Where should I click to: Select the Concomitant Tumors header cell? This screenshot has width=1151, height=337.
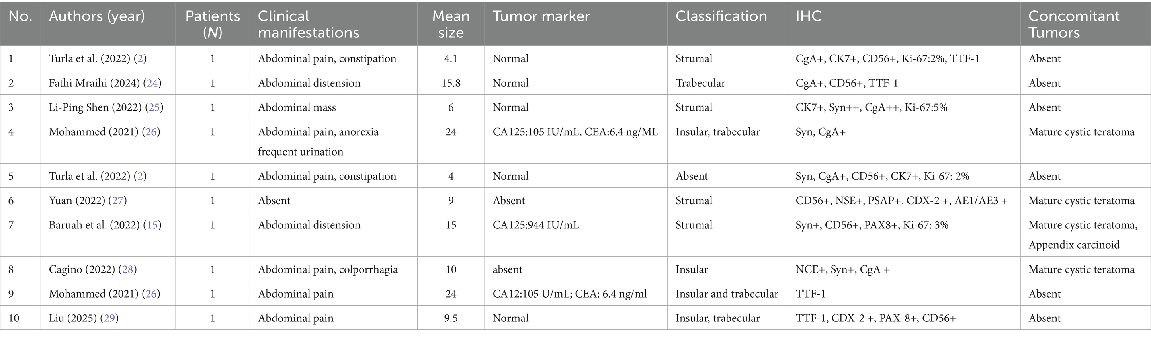1073,24
